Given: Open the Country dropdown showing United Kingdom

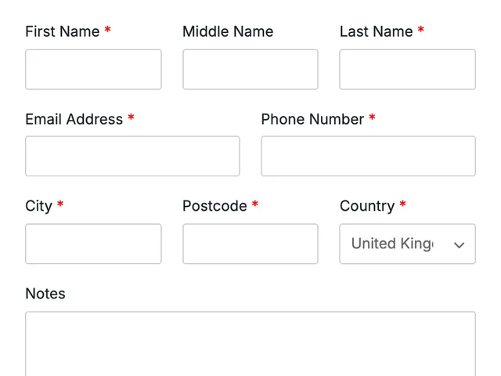Looking at the screenshot, I should (407, 244).
